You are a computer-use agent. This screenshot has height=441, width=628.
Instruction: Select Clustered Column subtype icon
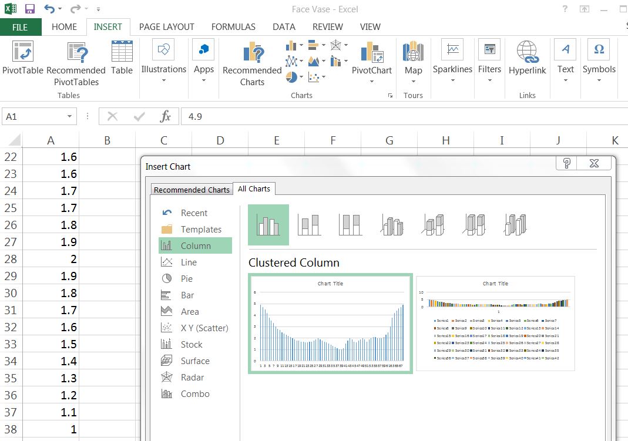click(268, 225)
